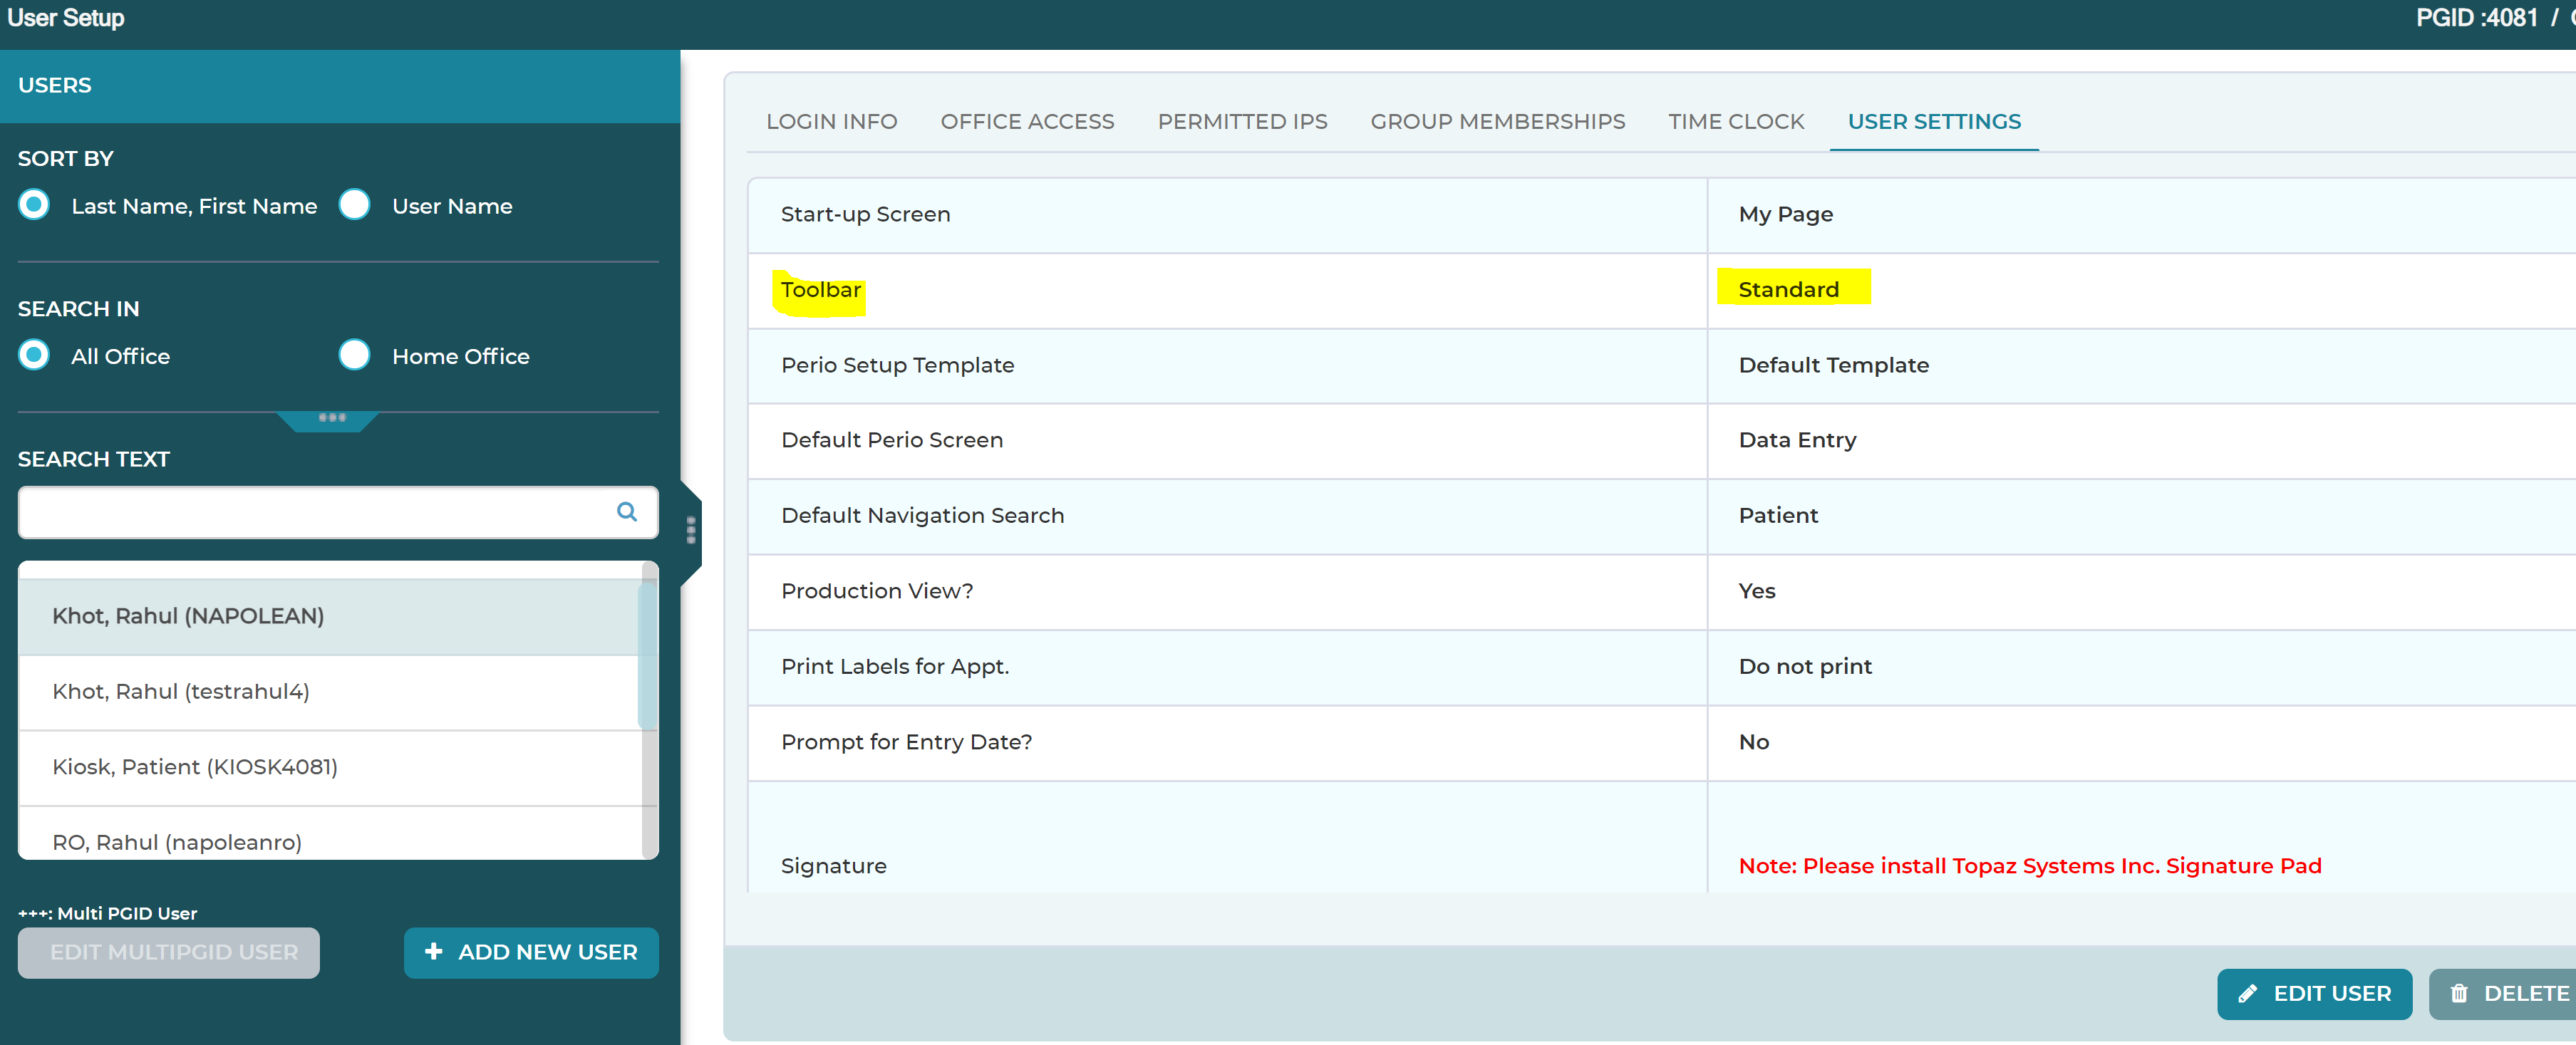The height and width of the screenshot is (1045, 2576).
Task: Select User Name sort radio button
Action: [354, 205]
